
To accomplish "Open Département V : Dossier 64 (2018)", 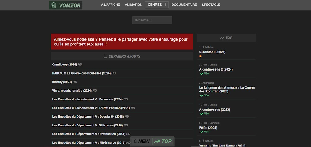I will tap(88, 117).
